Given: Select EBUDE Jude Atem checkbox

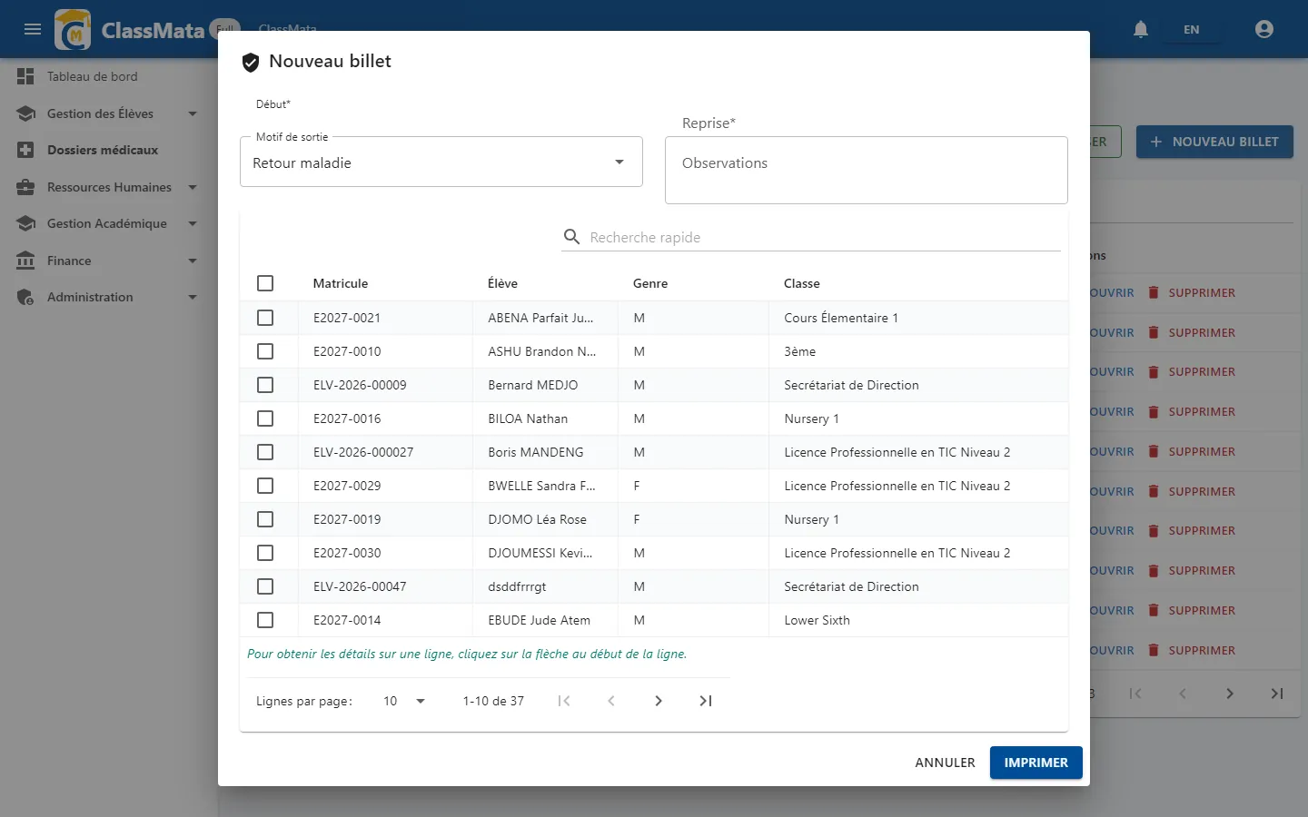Looking at the screenshot, I should pyautogui.click(x=265, y=620).
